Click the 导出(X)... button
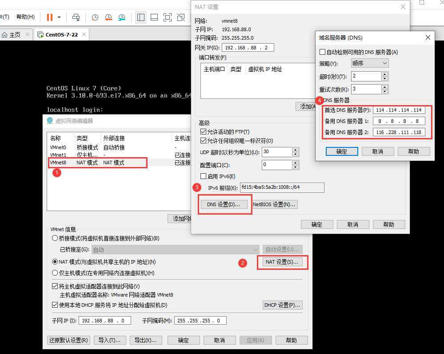This screenshot has height=354, width=444. [145, 340]
